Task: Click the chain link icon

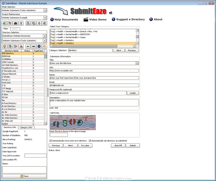Action: point(33,46)
